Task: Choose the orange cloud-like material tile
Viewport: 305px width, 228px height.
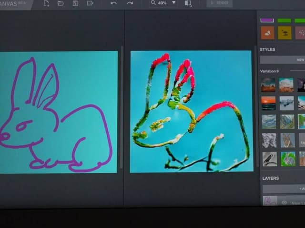Action: click(267, 33)
